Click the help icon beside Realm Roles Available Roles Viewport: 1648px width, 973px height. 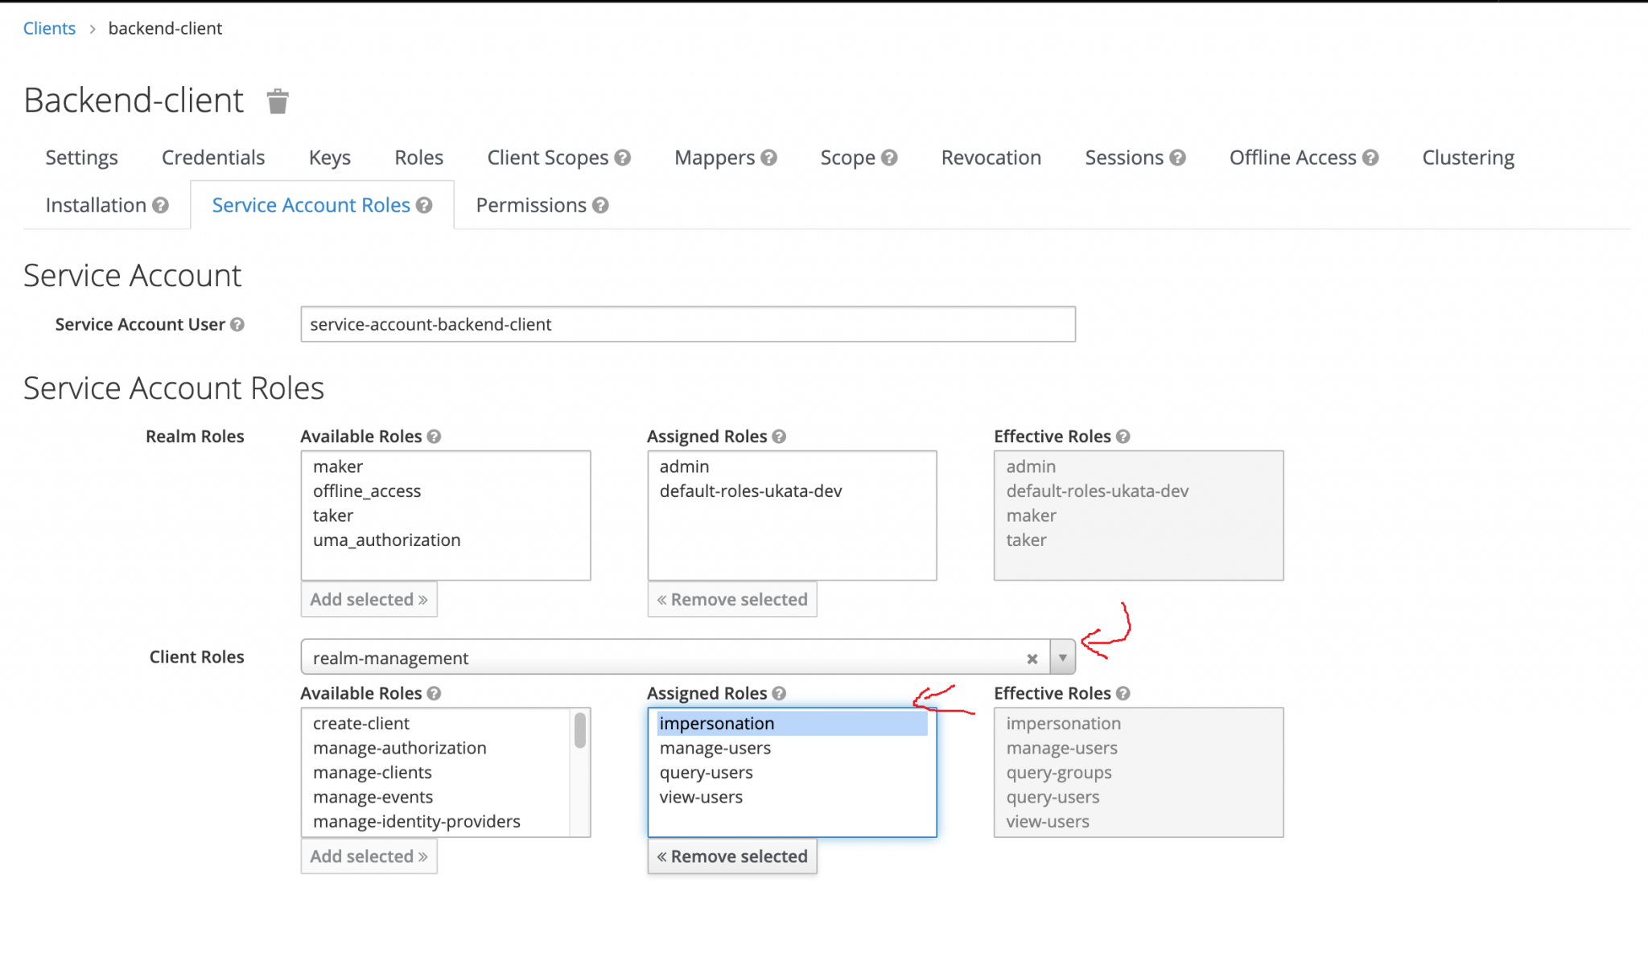click(434, 436)
